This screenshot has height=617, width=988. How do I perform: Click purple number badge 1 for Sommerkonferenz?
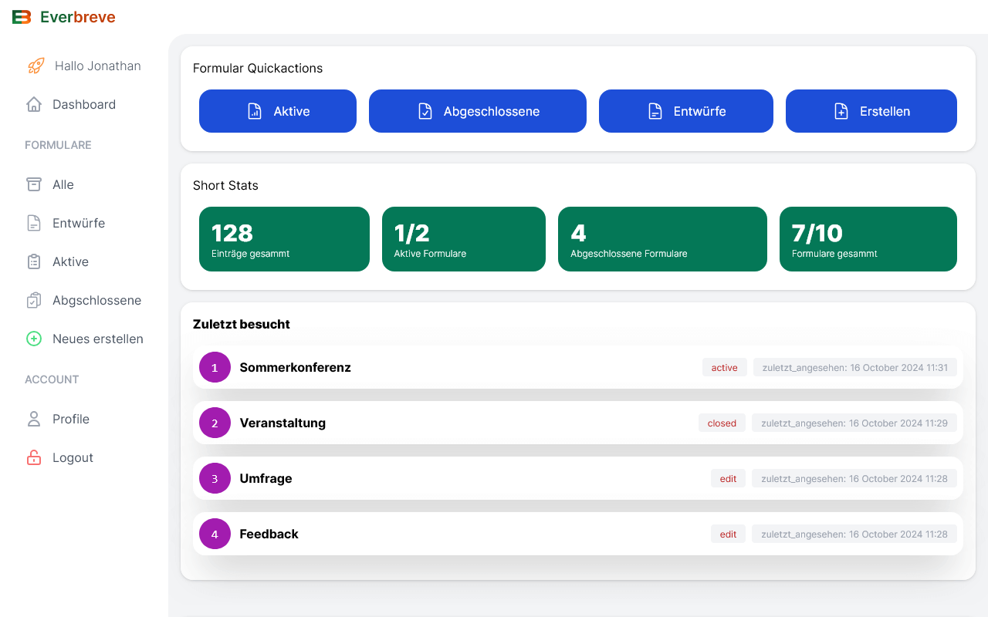(x=215, y=367)
